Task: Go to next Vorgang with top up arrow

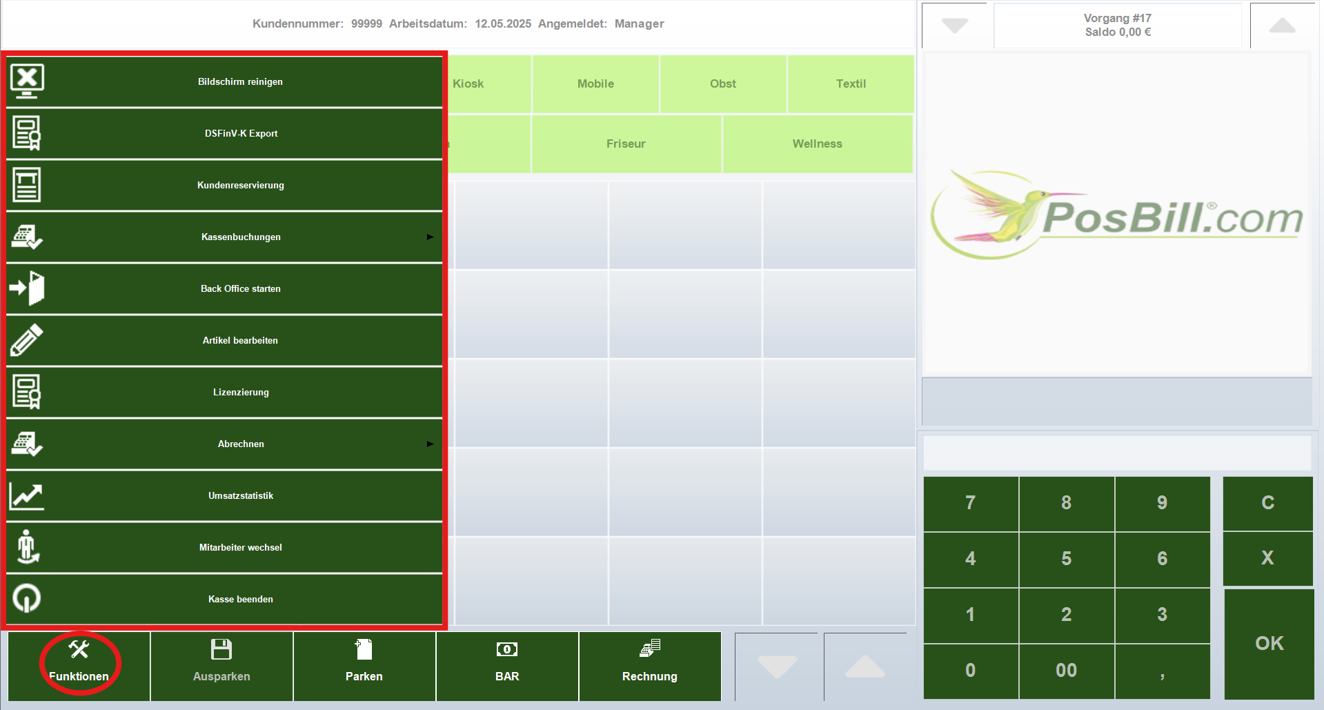Action: (x=1283, y=26)
